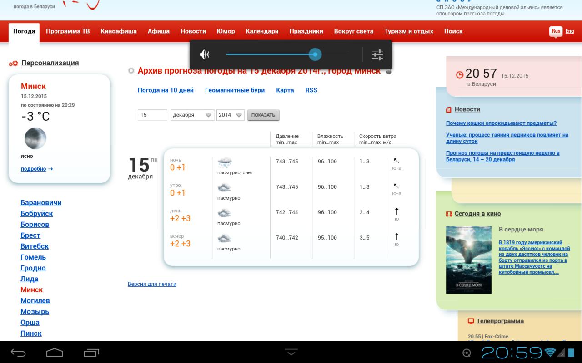The width and height of the screenshot is (582, 363).
Task: Open the В сердце моря movie poster
Action: (x=468, y=260)
